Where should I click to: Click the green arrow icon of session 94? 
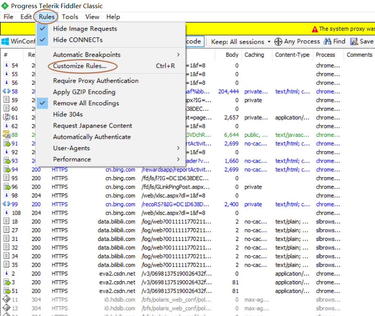[x=7, y=169]
